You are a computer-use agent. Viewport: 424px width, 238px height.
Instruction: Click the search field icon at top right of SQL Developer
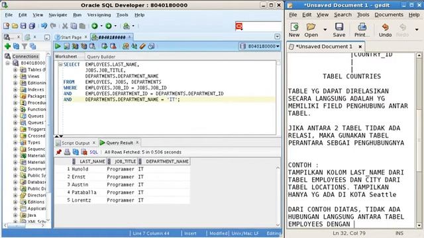239,26
